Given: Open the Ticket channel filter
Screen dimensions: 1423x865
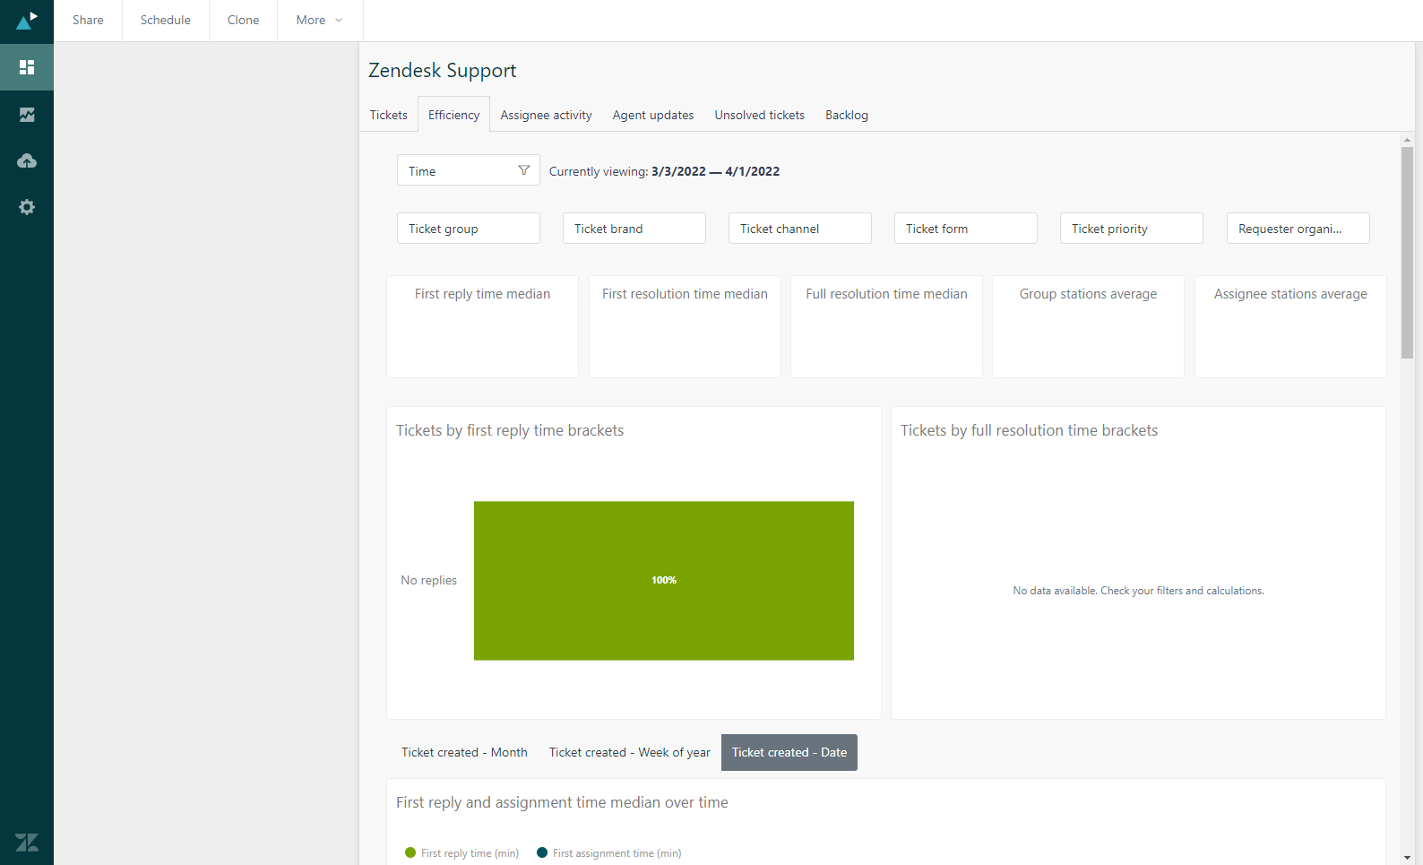Looking at the screenshot, I should pyautogui.click(x=800, y=229).
